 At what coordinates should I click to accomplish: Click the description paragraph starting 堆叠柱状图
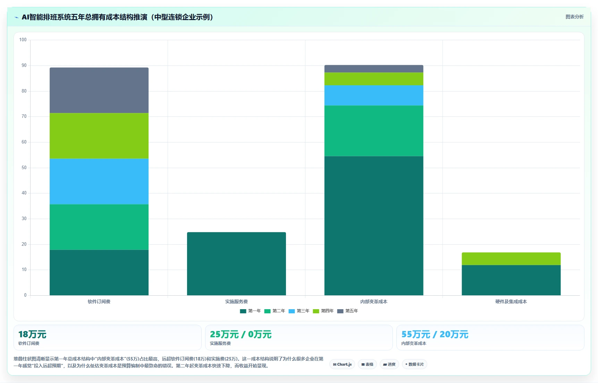pyautogui.click(x=168, y=362)
